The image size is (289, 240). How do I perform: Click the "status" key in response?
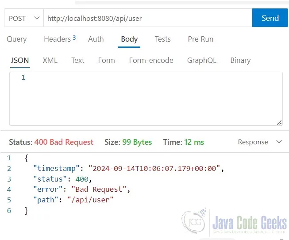(50, 179)
